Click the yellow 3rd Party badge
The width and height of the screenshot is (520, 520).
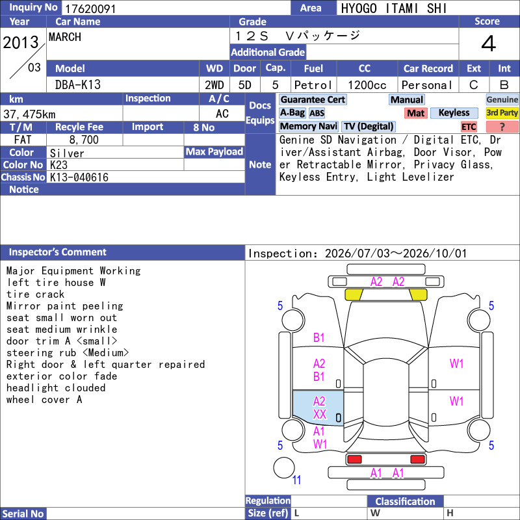coord(502,113)
